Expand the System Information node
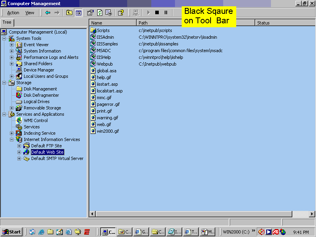 tap(12, 51)
